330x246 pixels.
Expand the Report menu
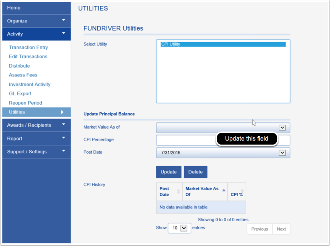click(x=36, y=138)
